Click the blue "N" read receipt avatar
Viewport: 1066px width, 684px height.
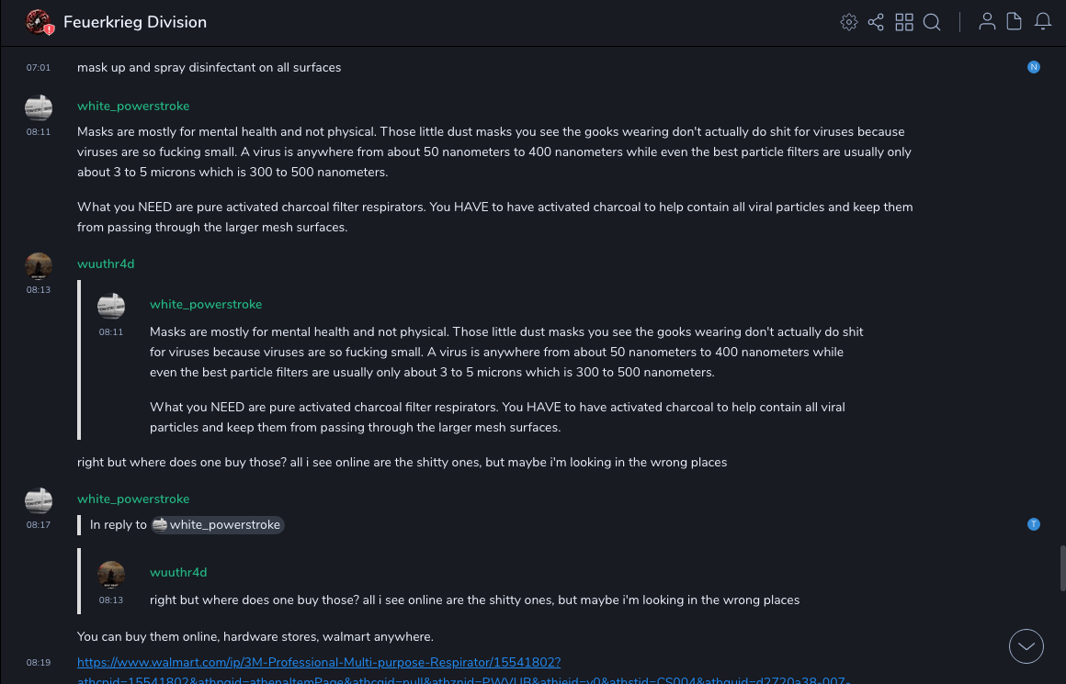[x=1034, y=67]
